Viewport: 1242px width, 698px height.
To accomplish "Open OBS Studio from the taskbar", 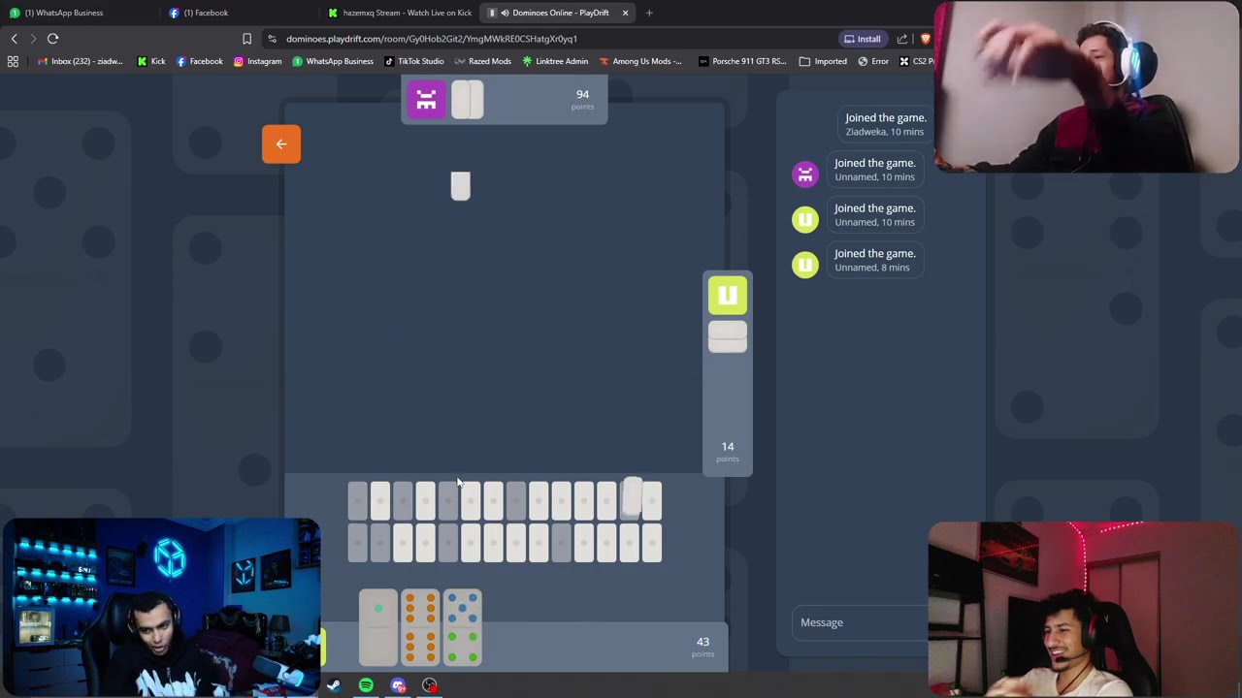I will 430,685.
